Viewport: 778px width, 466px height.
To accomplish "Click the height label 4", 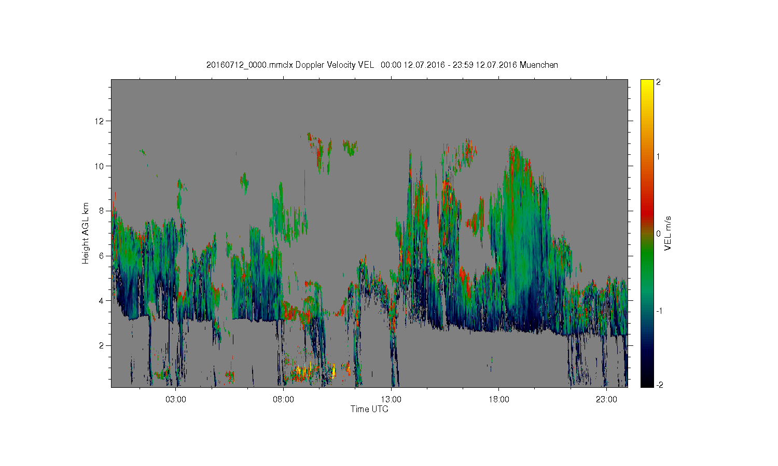I will (102, 300).
